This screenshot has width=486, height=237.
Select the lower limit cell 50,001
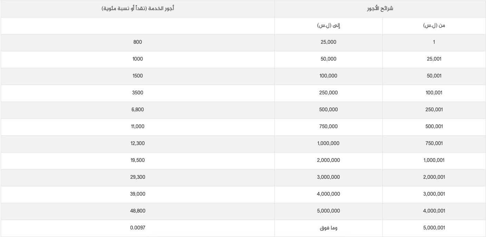click(434, 76)
